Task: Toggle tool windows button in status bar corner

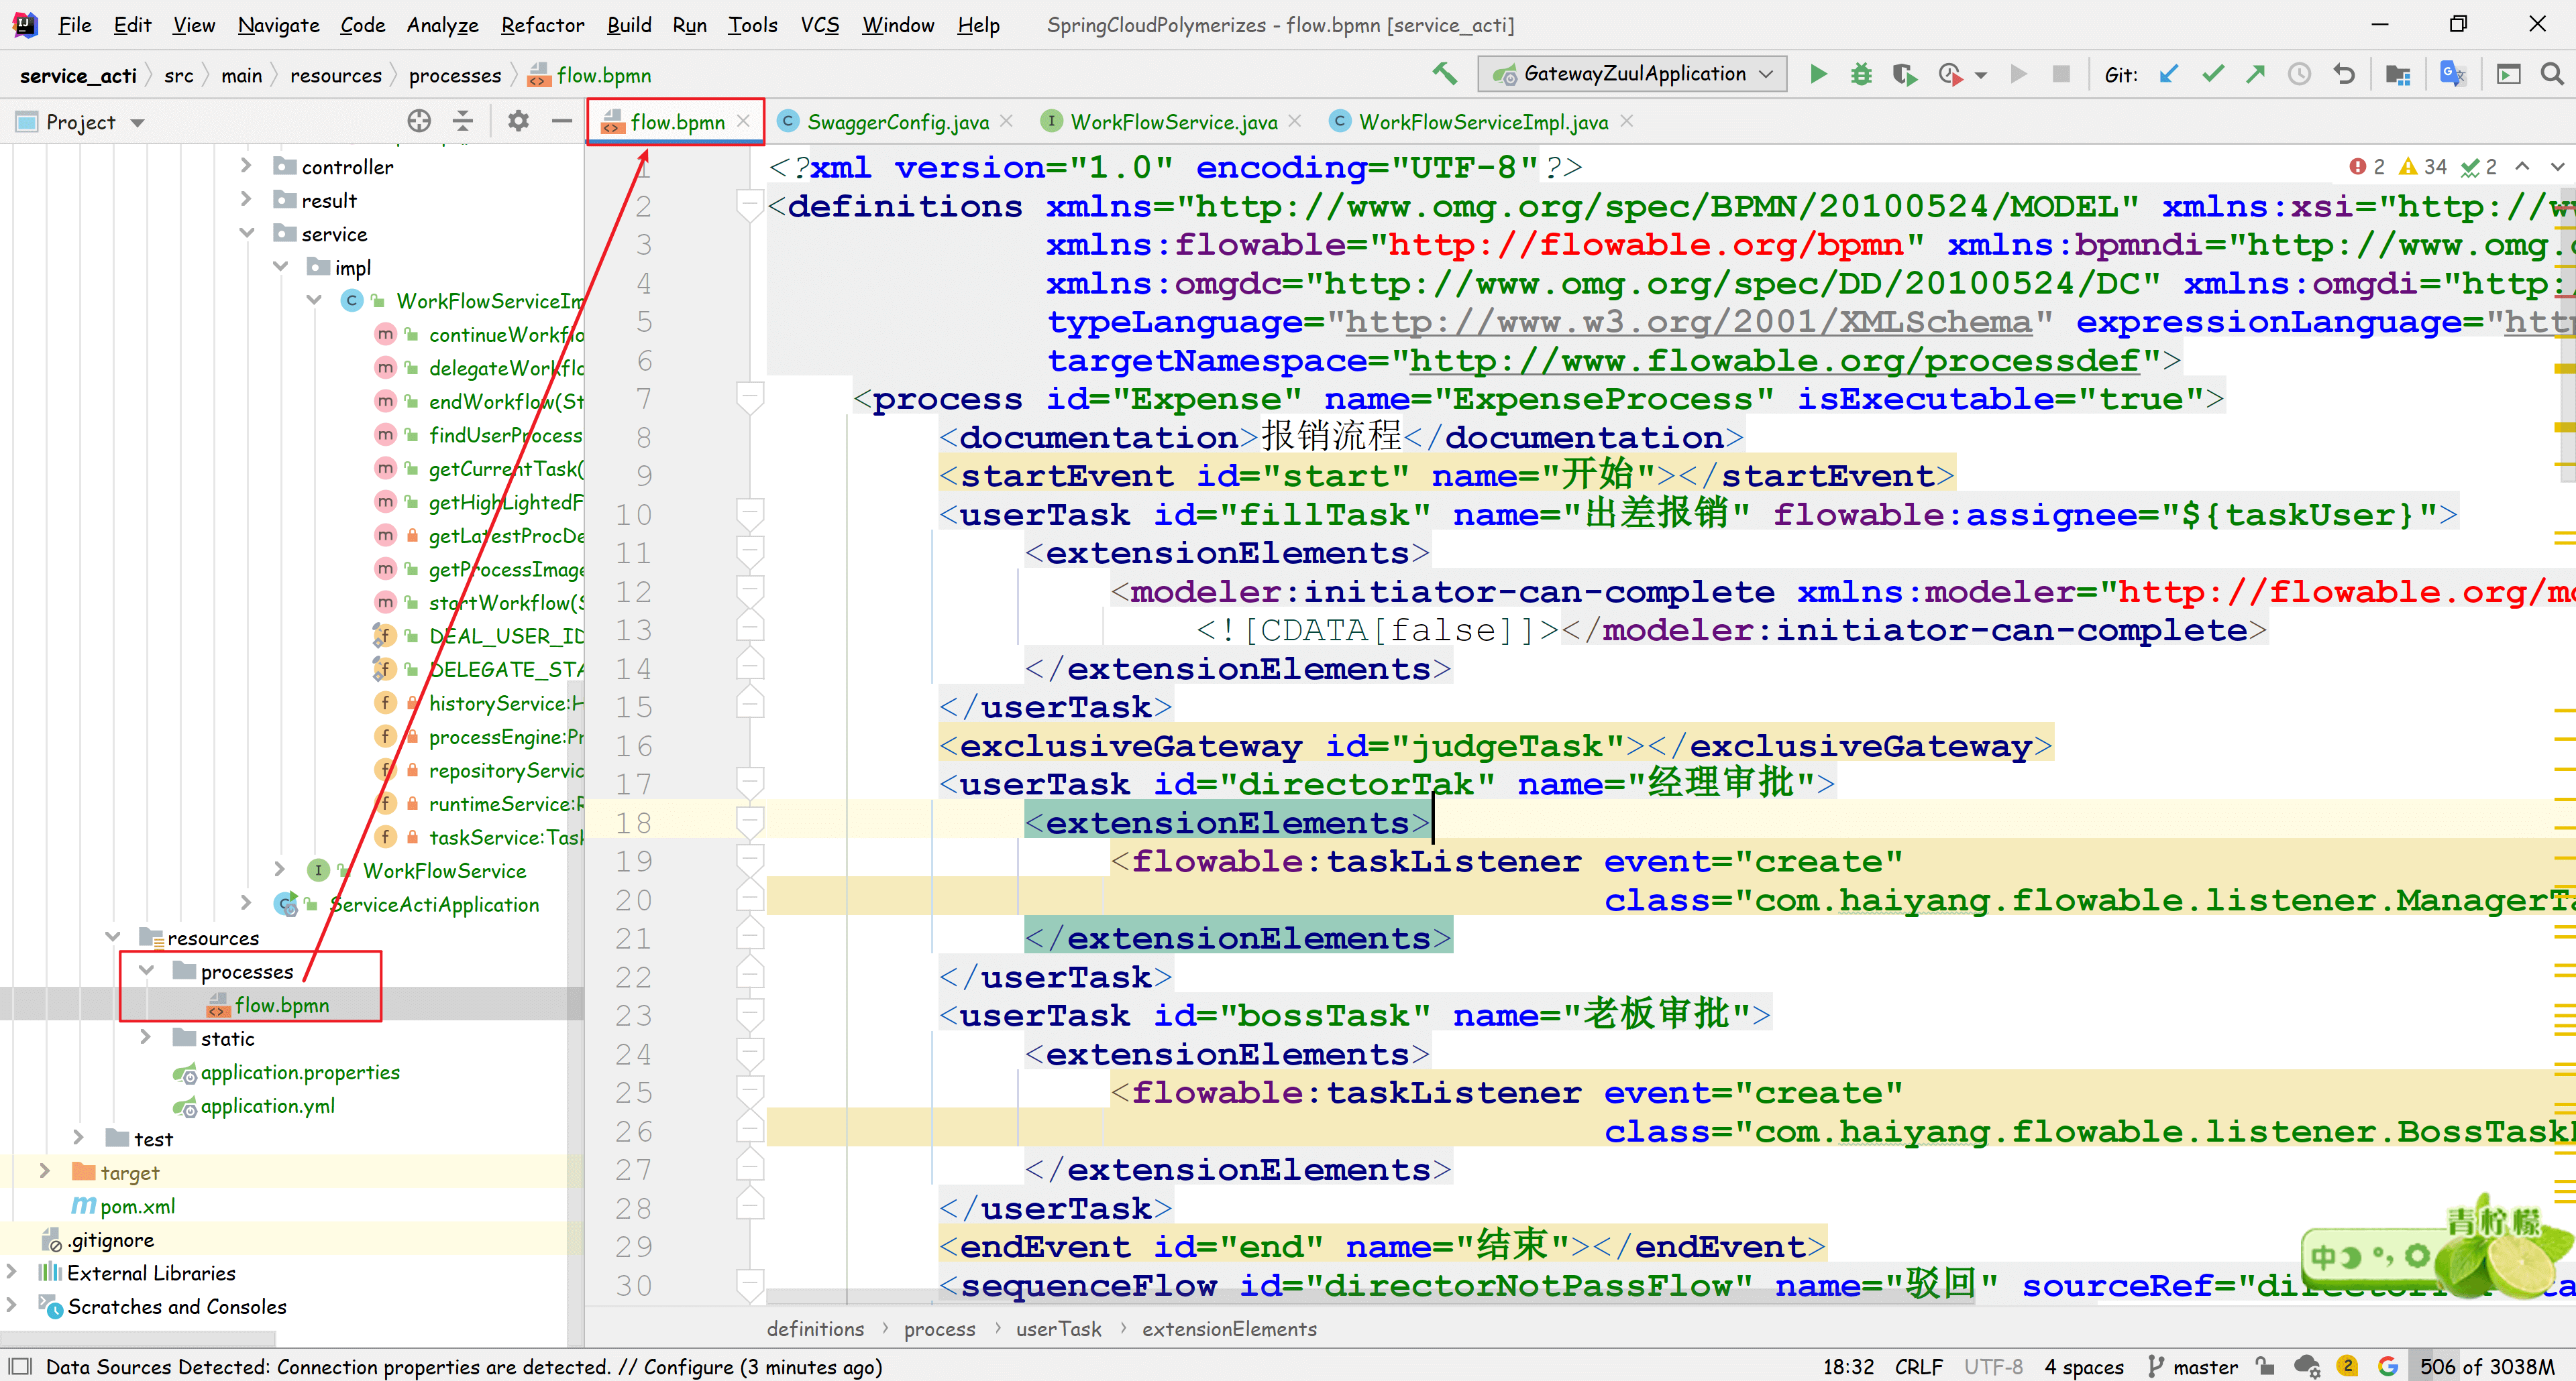Action: 20,1366
